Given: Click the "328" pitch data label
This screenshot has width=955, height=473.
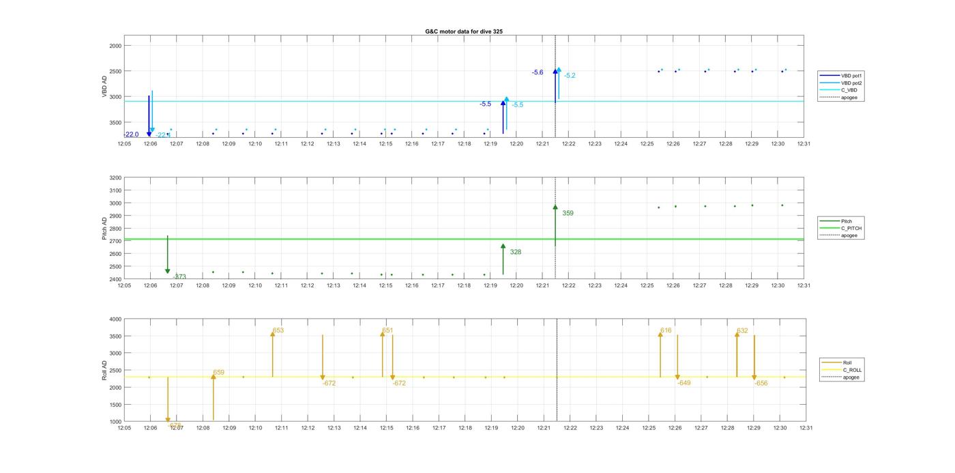Looking at the screenshot, I should (x=516, y=253).
